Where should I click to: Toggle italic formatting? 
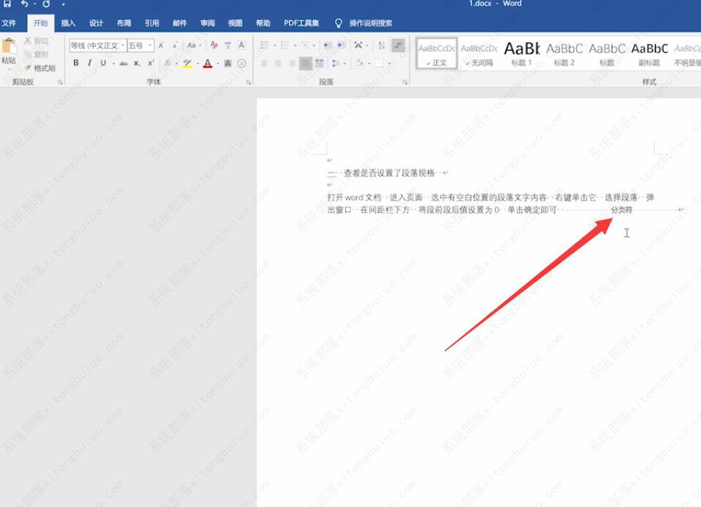pyautogui.click(x=89, y=63)
